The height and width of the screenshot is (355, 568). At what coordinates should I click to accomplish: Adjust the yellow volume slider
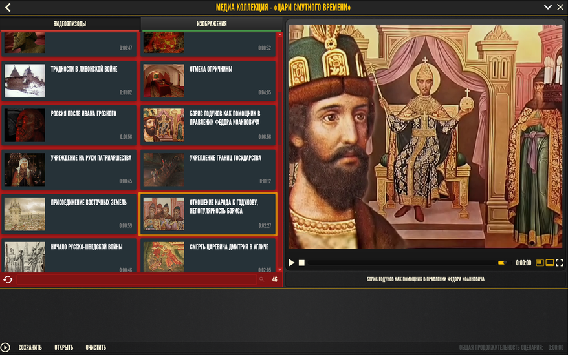501,263
